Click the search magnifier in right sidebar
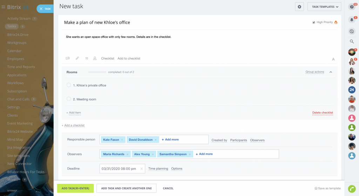The width and height of the screenshot is (359, 196). (x=352, y=41)
